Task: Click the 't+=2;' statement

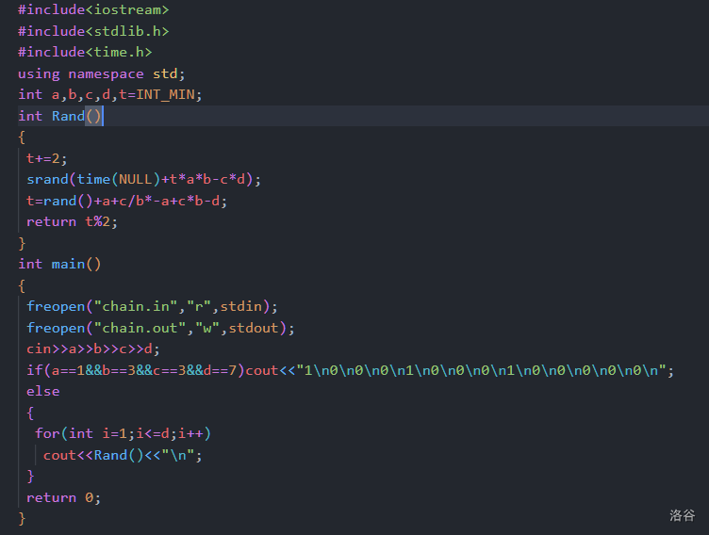Action: click(47, 158)
